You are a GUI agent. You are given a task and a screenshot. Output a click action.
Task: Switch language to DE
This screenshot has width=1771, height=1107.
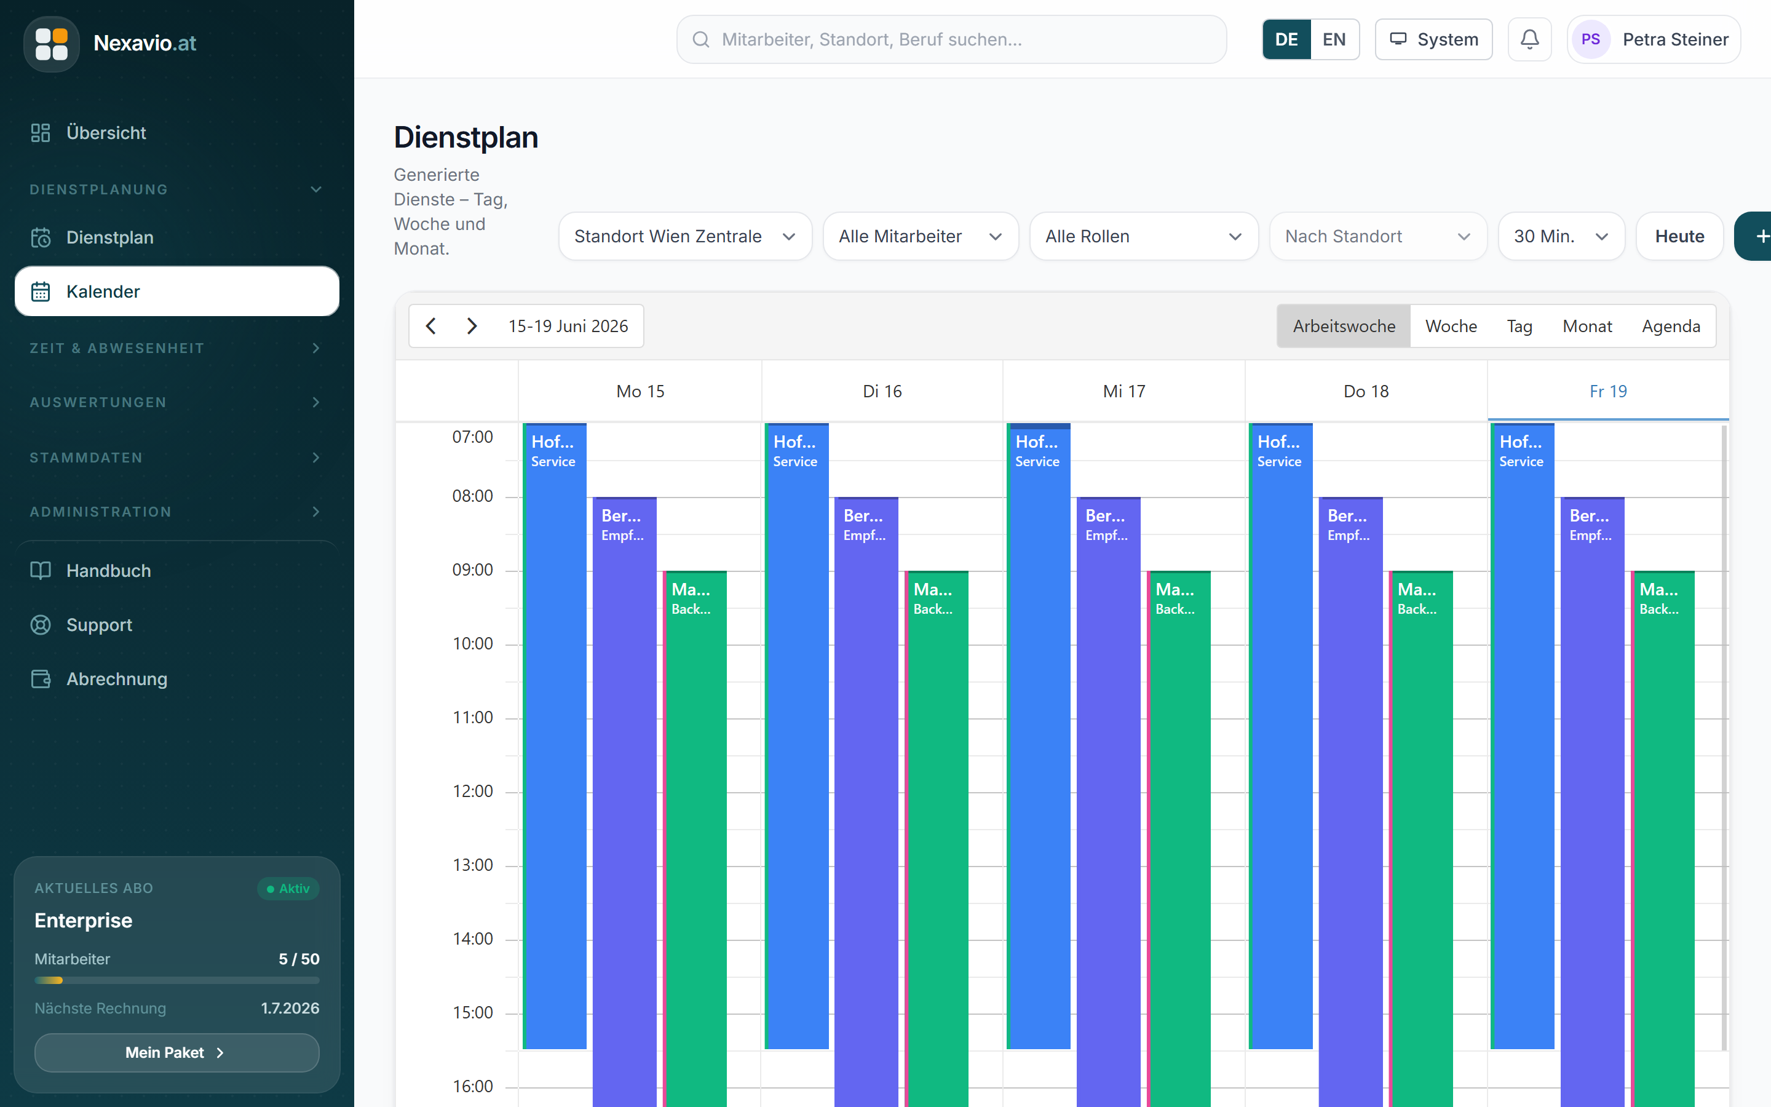coord(1286,39)
